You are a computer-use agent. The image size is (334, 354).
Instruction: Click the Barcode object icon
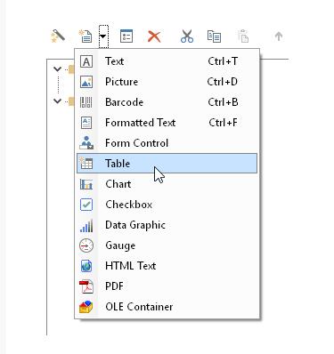[86, 102]
